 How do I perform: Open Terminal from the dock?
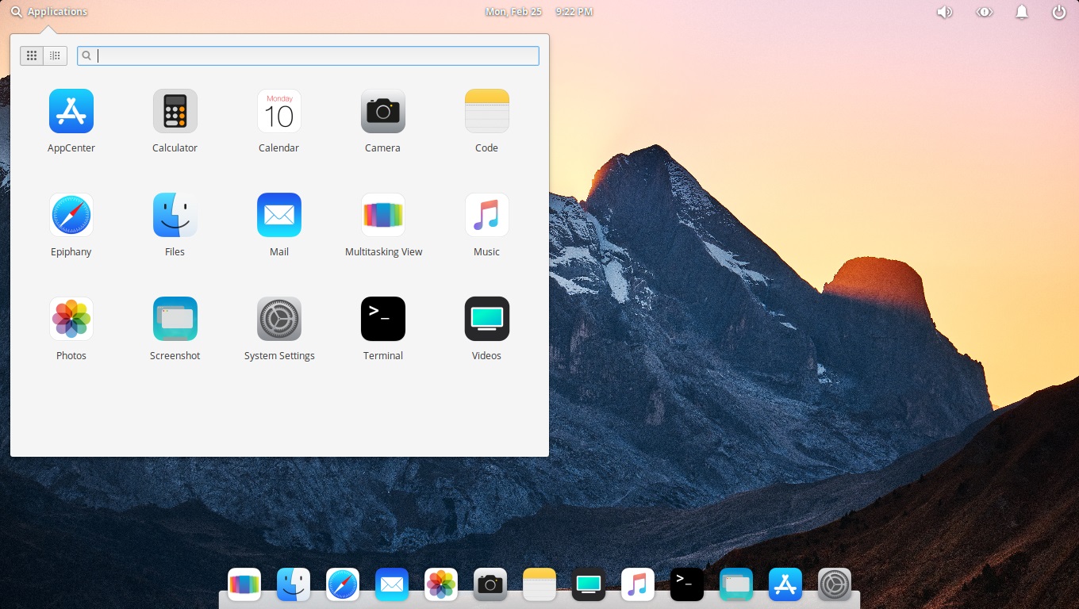pos(687,585)
